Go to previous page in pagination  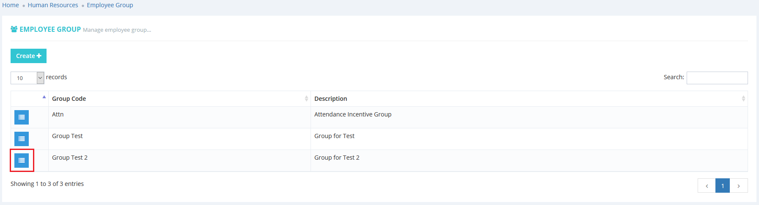coord(707,186)
